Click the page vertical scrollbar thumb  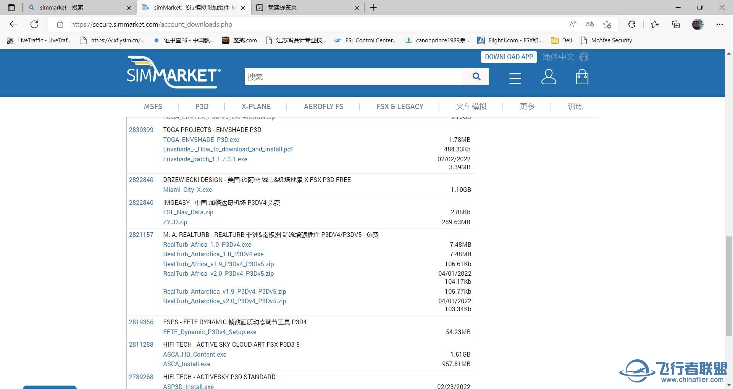729,286
